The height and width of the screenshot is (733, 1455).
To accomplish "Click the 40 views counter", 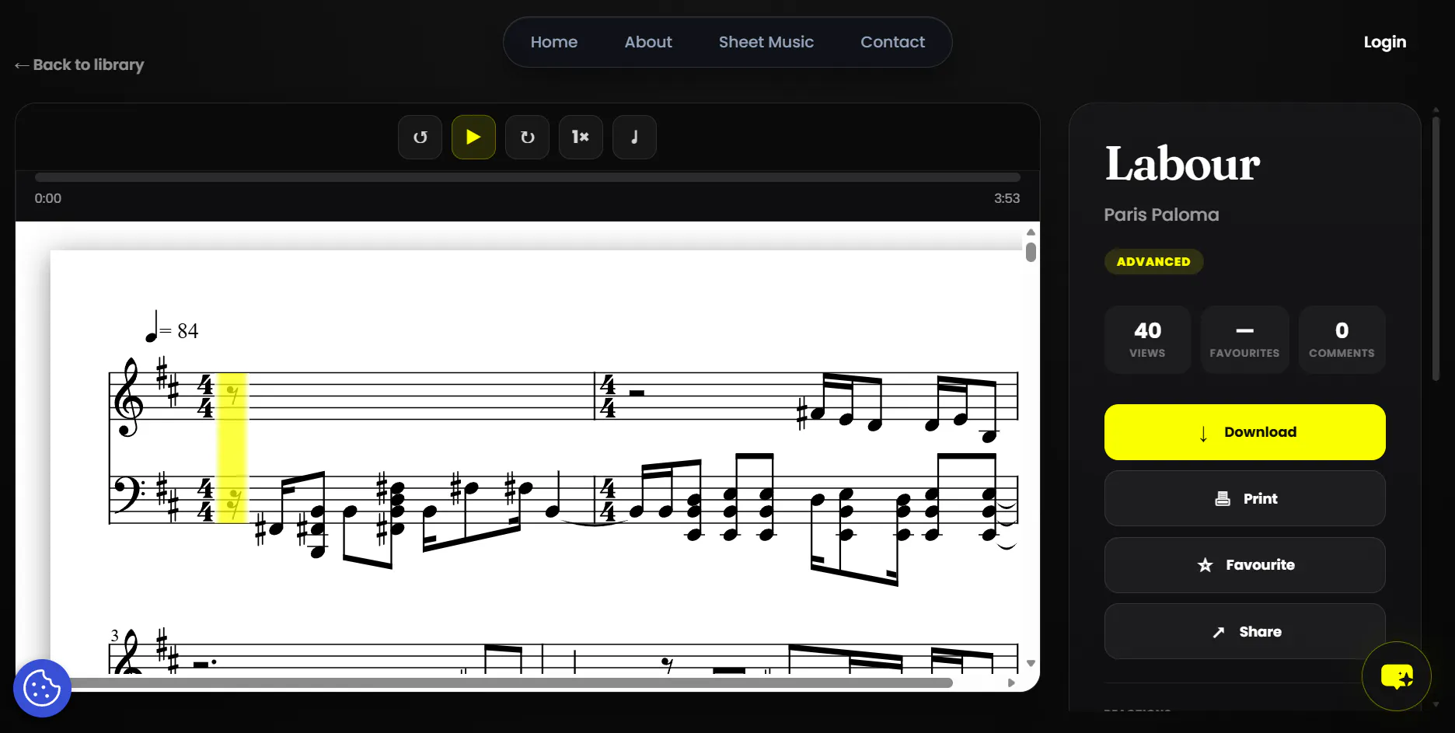I will (1147, 340).
